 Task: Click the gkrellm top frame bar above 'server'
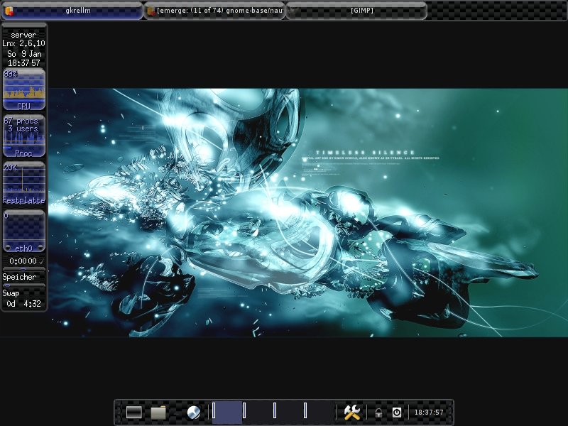[24, 25]
